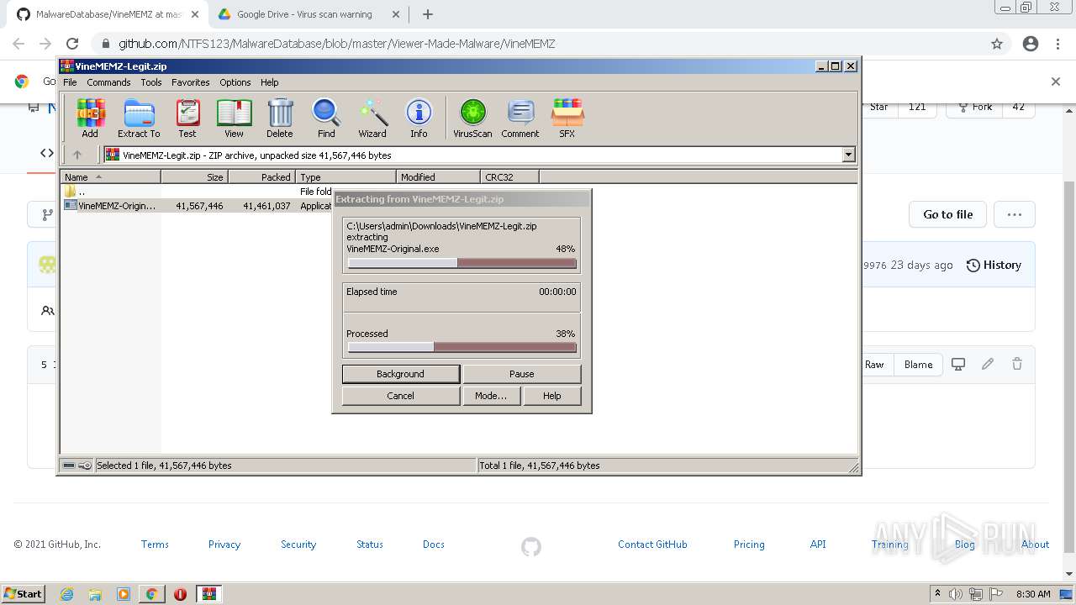The image size is (1076, 605).
Task: Launch the Wizard wand tool
Action: pos(372,118)
